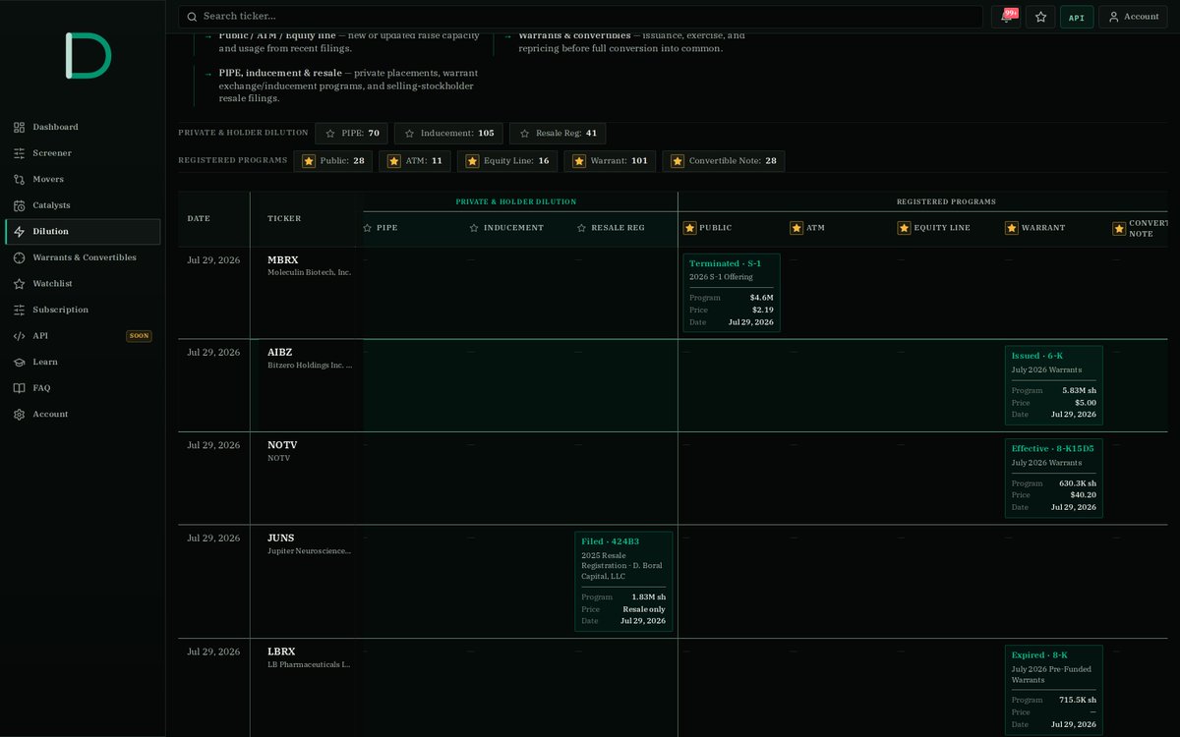
Task: Open Watchlist in the sidebar
Action: coord(83,284)
